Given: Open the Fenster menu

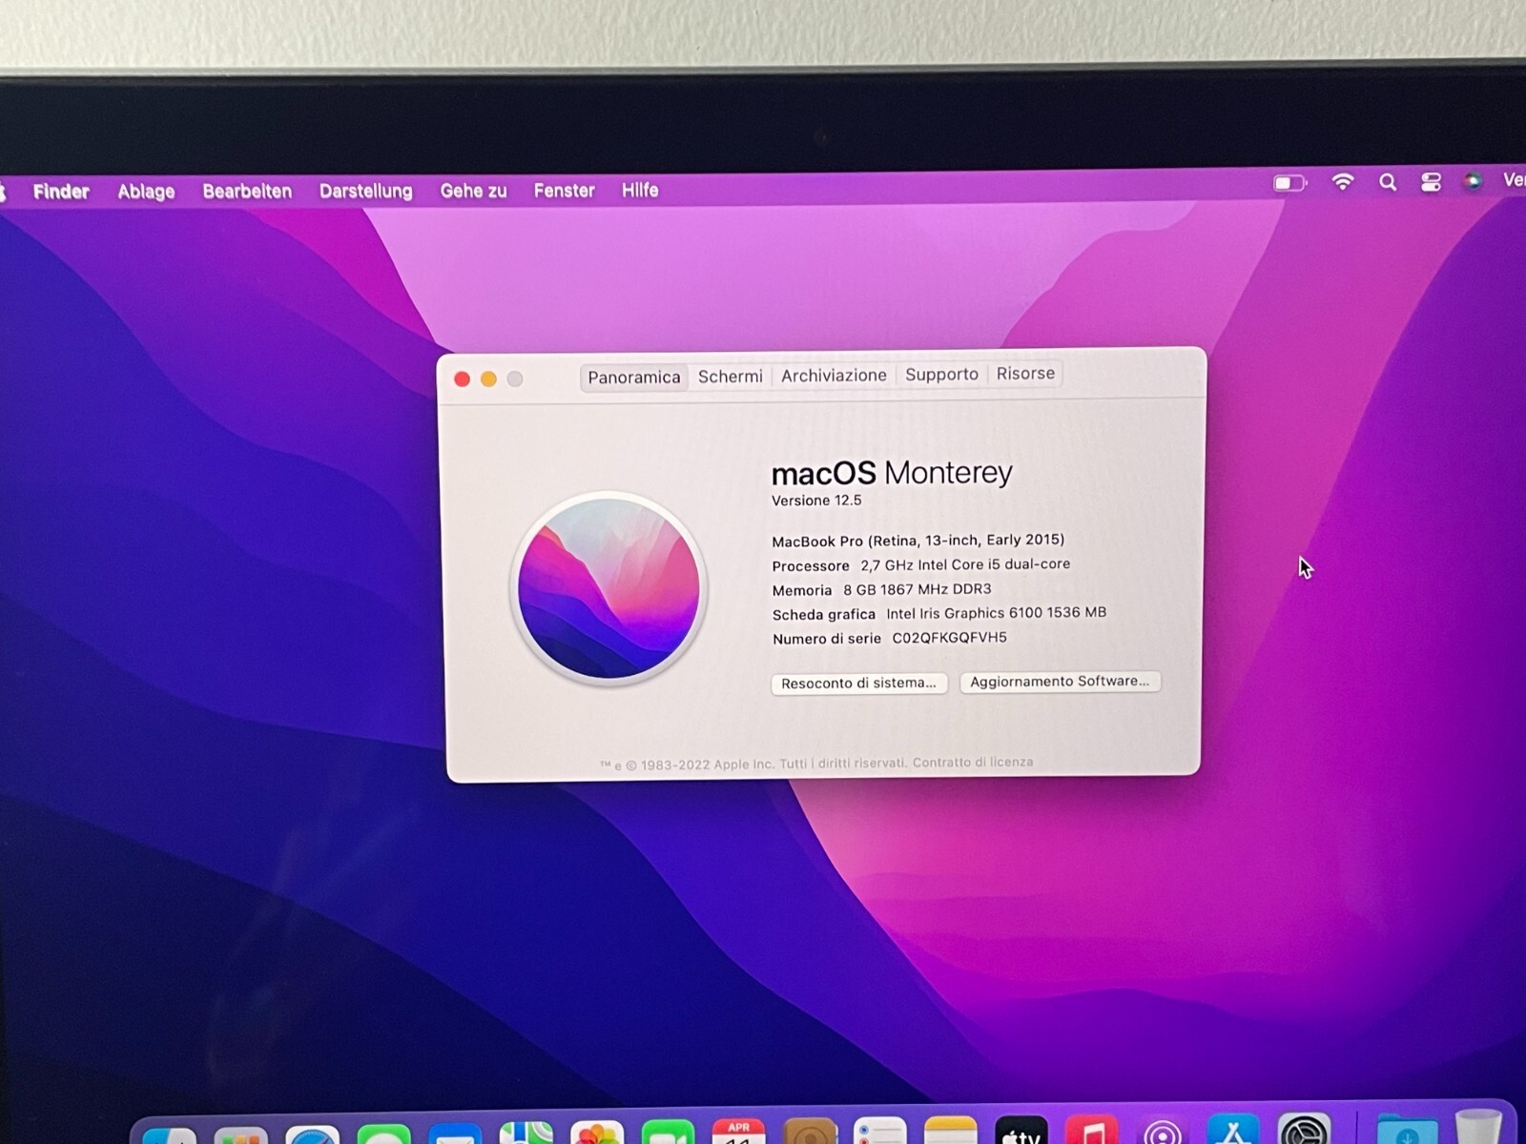Looking at the screenshot, I should [x=564, y=190].
